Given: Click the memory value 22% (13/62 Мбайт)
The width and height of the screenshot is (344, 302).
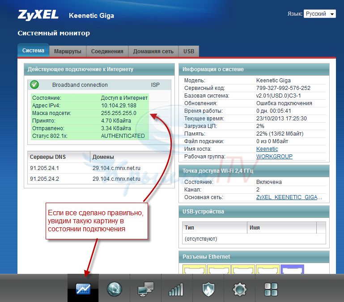Looking at the screenshot, I should coord(280,134).
